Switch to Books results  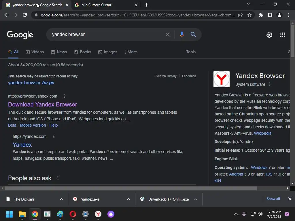(83, 52)
